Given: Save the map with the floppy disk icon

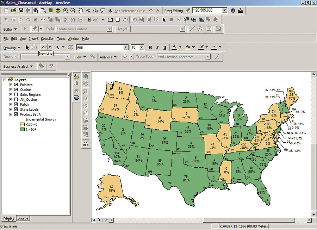Looking at the screenshot, I should pos(20,11).
